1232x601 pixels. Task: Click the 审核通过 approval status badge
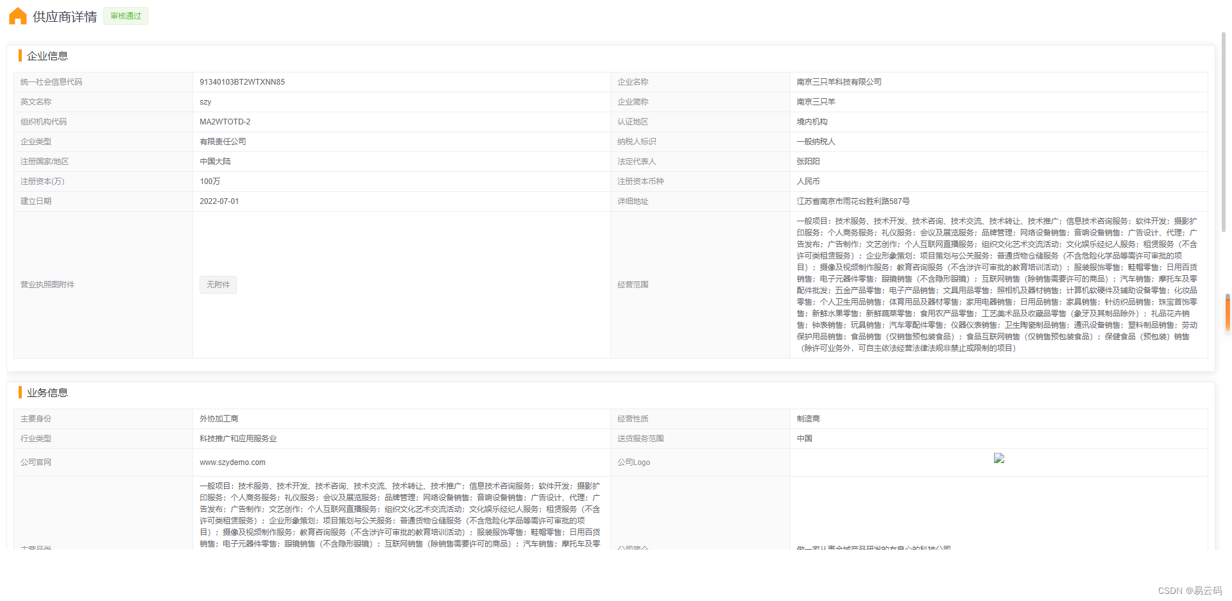pyautogui.click(x=125, y=16)
